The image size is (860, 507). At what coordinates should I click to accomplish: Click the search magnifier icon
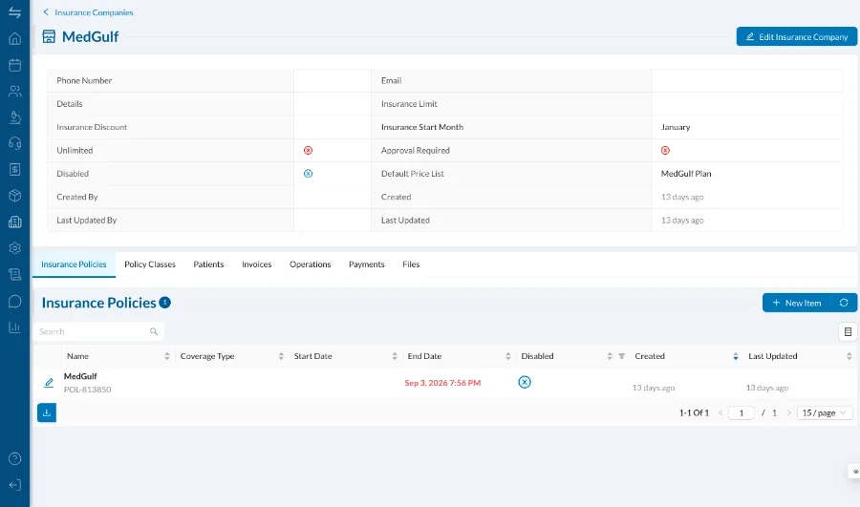point(154,331)
